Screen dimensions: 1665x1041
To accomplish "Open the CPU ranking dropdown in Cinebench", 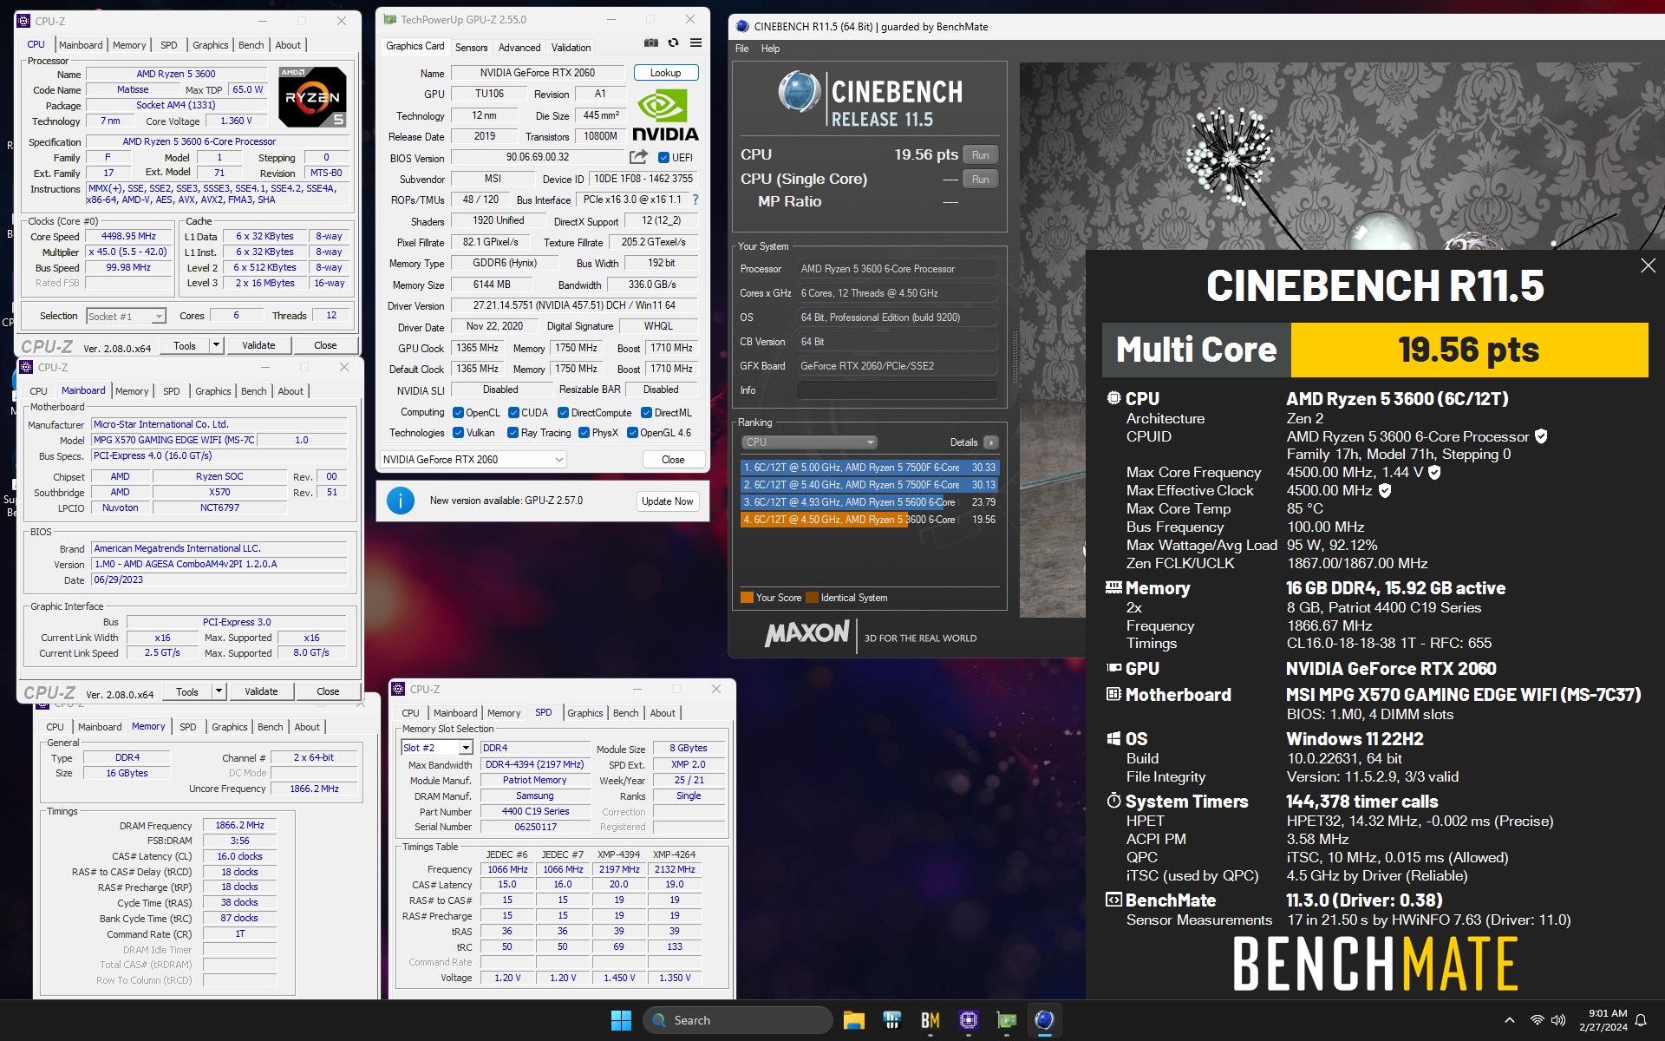I will click(x=809, y=442).
